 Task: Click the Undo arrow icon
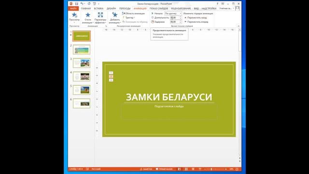pos(82,4)
